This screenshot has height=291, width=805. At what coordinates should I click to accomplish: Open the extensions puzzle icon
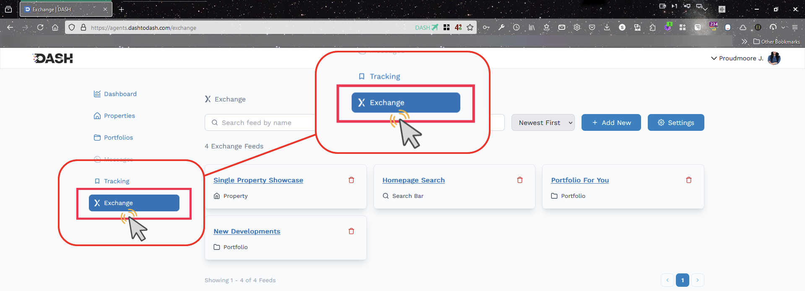652,27
